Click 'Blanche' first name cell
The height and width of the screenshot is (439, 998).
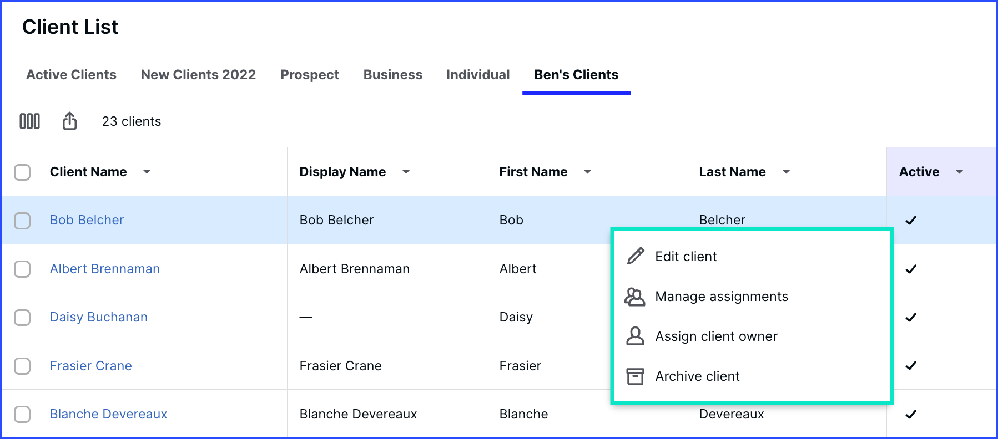523,414
